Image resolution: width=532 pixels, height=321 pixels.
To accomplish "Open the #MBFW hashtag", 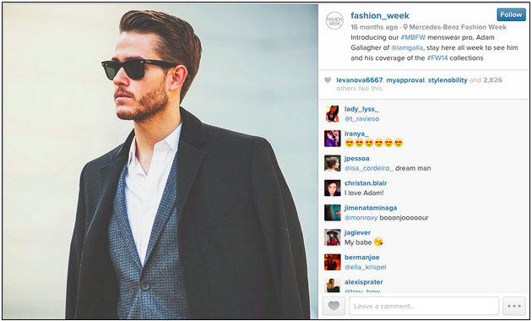I will point(413,37).
